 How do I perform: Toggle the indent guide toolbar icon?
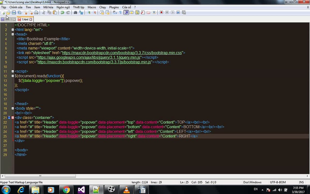coord(126,12)
